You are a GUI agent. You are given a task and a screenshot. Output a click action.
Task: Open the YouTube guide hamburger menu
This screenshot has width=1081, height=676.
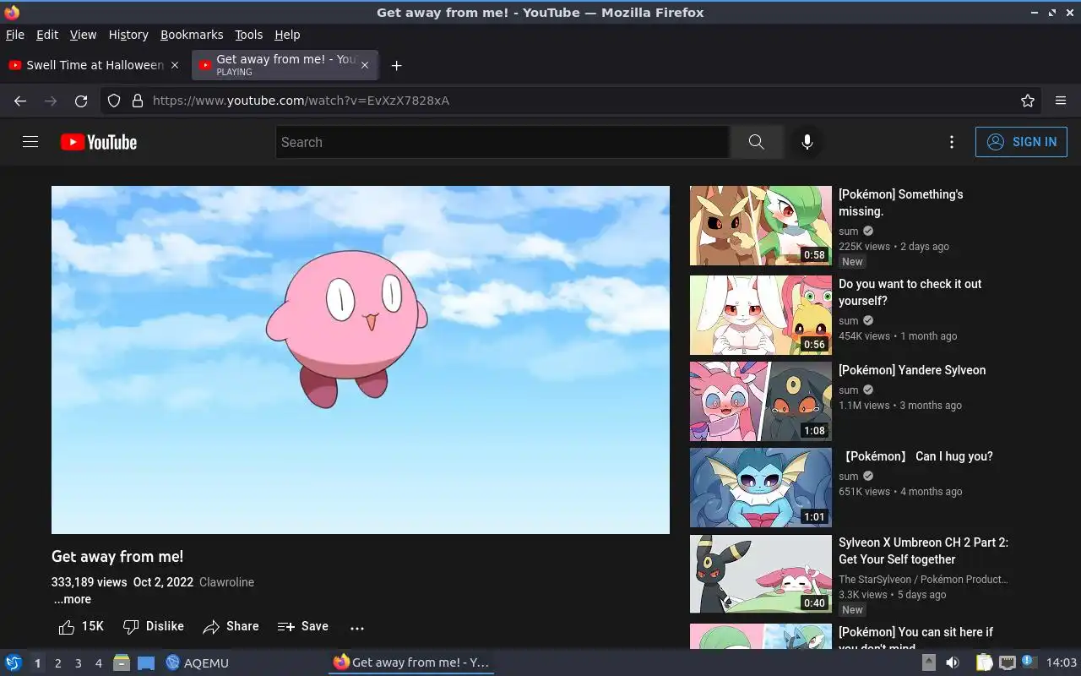click(30, 142)
